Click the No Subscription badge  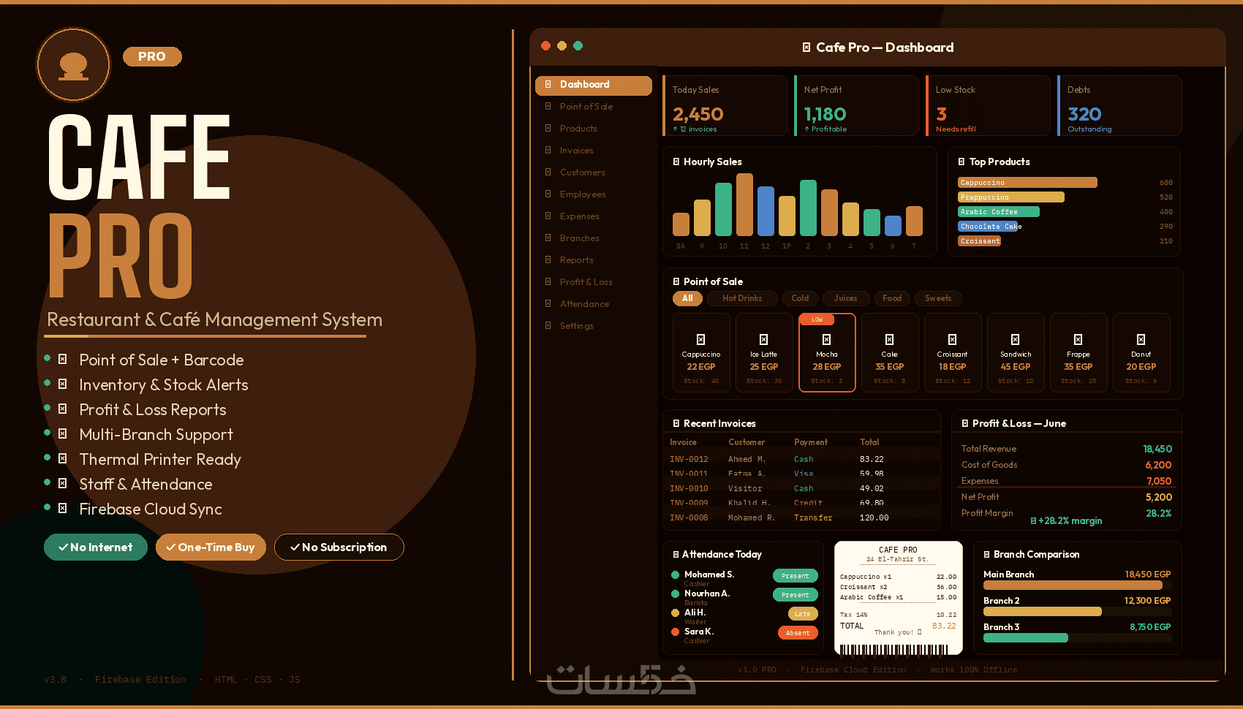[x=339, y=547]
